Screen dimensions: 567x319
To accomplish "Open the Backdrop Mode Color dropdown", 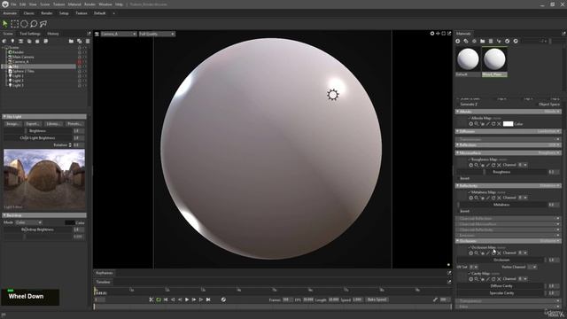I will (x=28, y=222).
